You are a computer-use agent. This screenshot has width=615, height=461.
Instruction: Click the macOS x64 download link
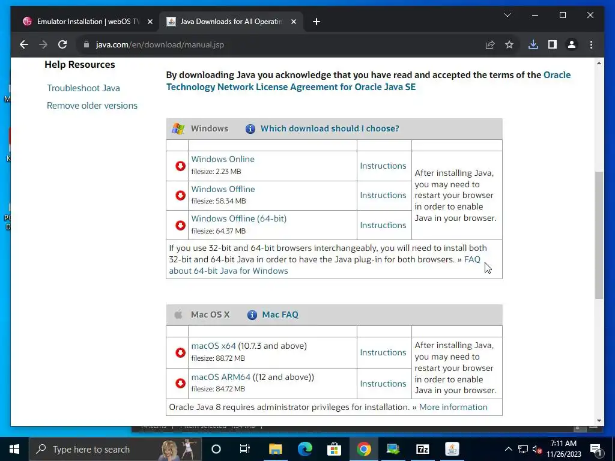pyautogui.click(x=213, y=346)
